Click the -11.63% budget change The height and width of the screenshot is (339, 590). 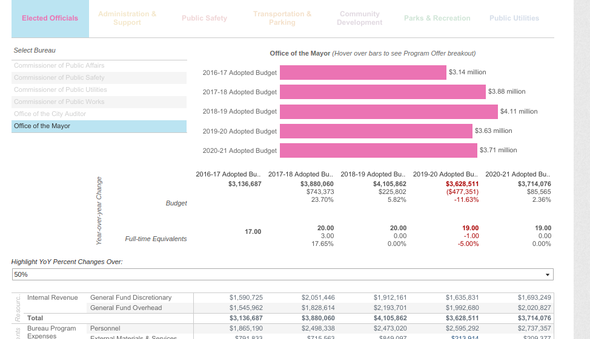(466, 200)
